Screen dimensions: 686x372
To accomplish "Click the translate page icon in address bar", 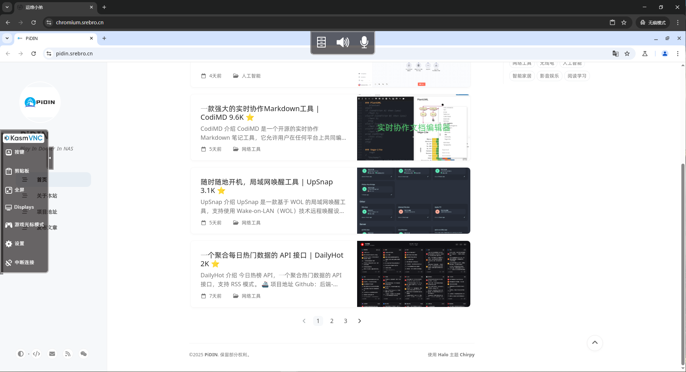I will tap(615, 54).
